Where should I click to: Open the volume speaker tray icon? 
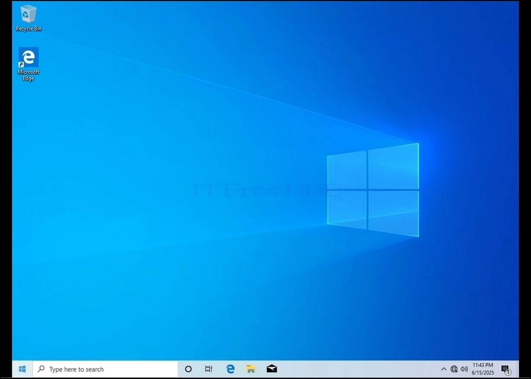[464, 369]
